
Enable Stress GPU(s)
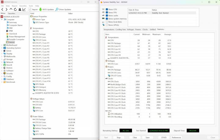107,25
